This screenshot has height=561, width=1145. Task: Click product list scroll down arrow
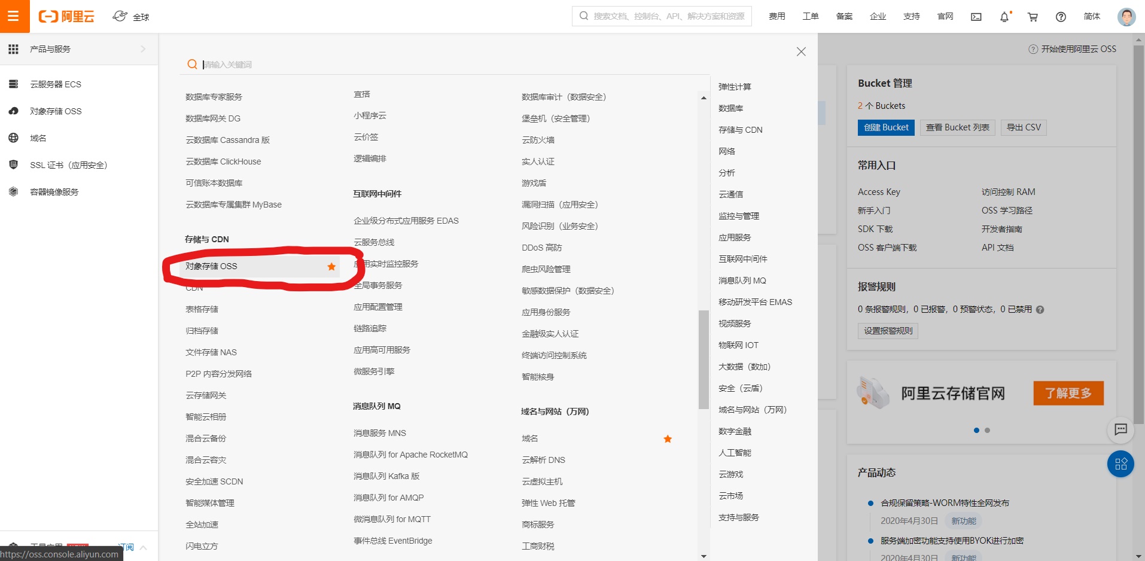704,556
